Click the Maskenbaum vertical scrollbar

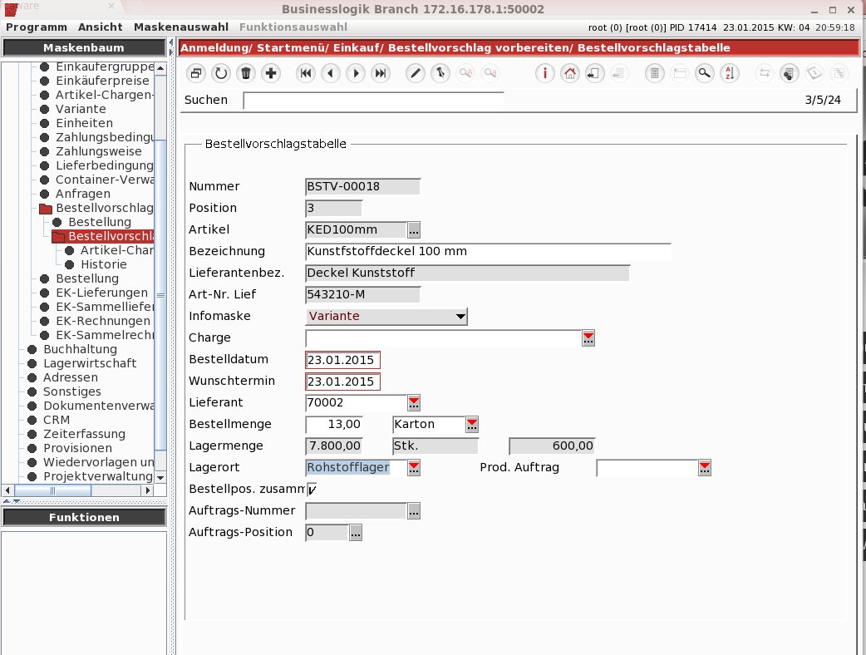[160, 273]
